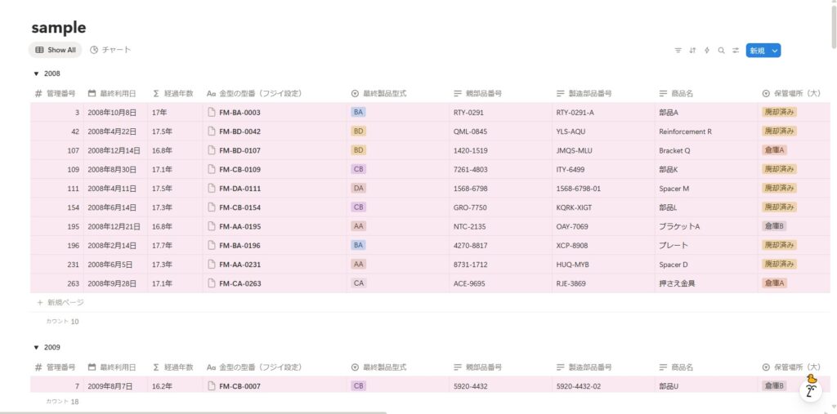Open record FM-CB-0007
Screen dimensions: 837x414
tap(239, 386)
